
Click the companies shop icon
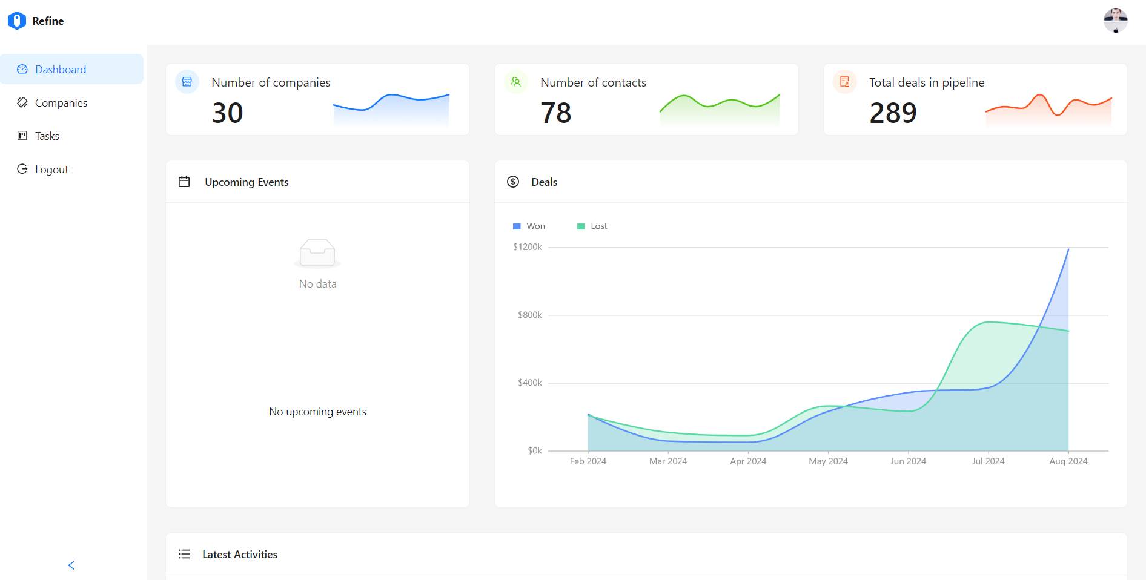point(187,82)
